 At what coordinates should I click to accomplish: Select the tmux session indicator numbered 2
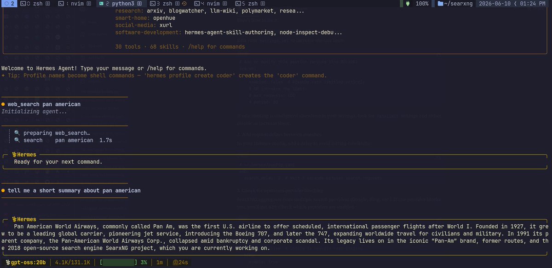click(x=9, y=3)
